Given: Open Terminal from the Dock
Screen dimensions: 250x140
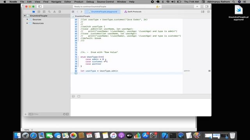Looking at the screenshot, I should (x=173, y=136).
